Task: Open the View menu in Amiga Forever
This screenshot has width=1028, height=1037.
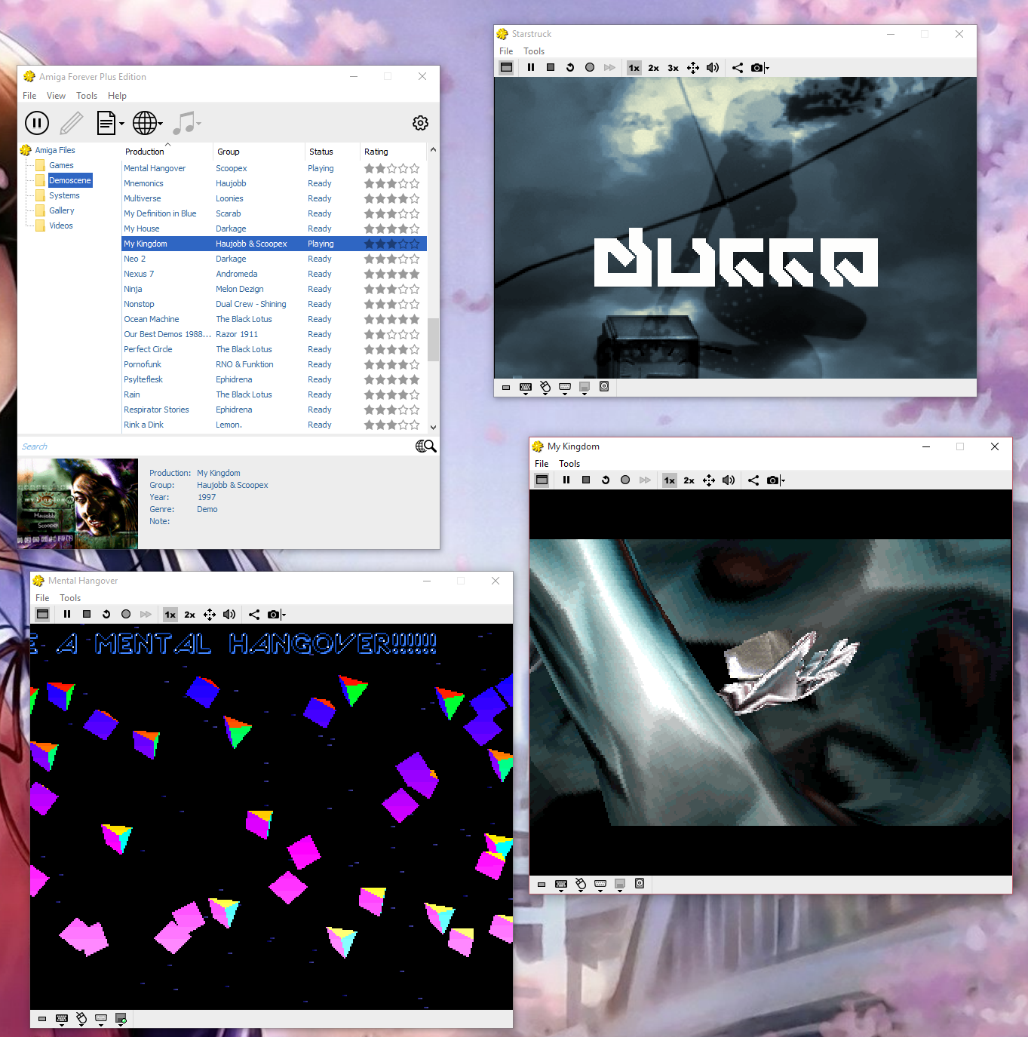Action: 56,96
